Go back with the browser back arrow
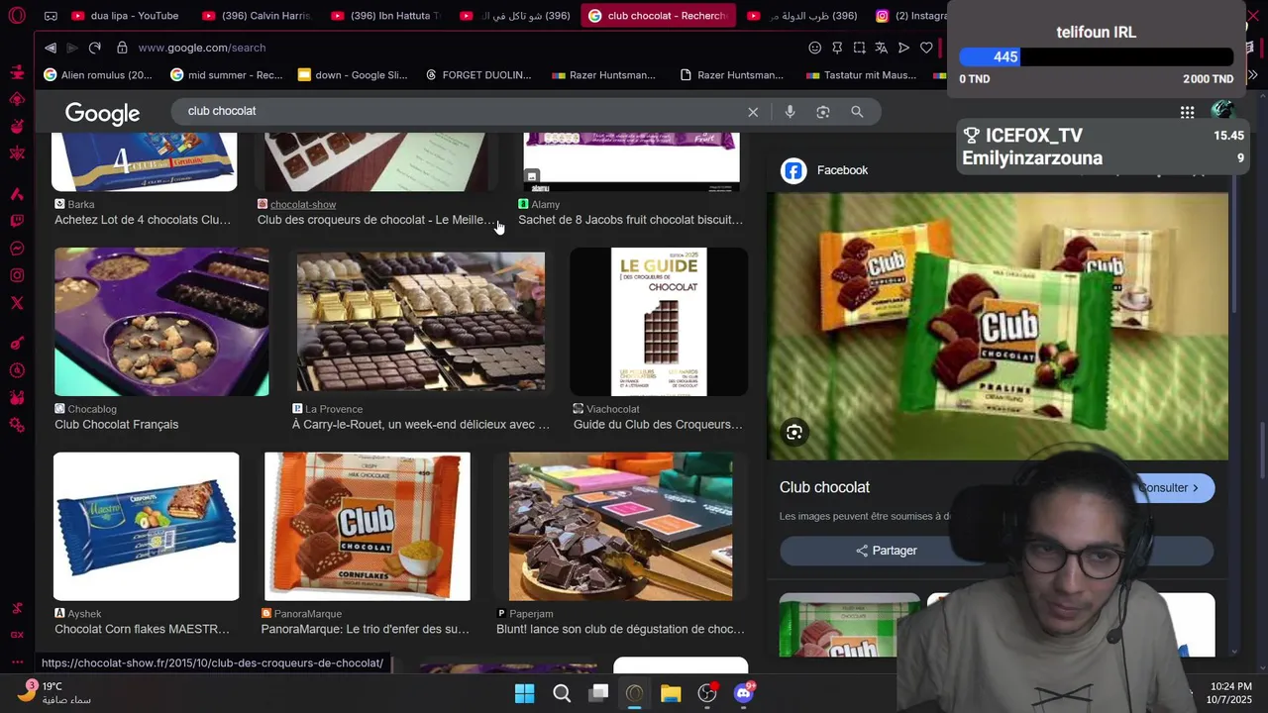 coord(51,48)
